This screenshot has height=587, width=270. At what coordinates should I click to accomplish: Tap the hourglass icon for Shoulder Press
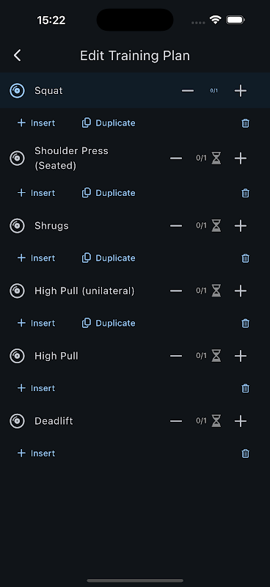click(x=216, y=158)
